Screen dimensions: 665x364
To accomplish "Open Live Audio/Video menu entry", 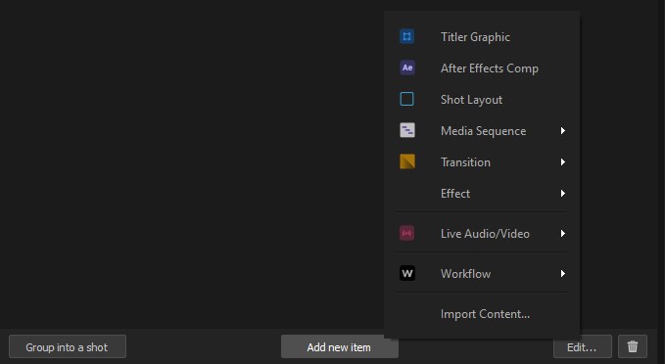I will click(482, 234).
